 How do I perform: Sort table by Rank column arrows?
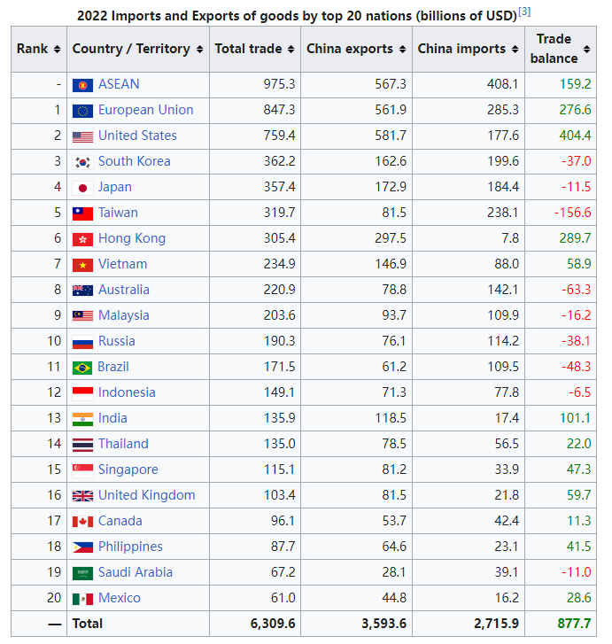(x=57, y=50)
